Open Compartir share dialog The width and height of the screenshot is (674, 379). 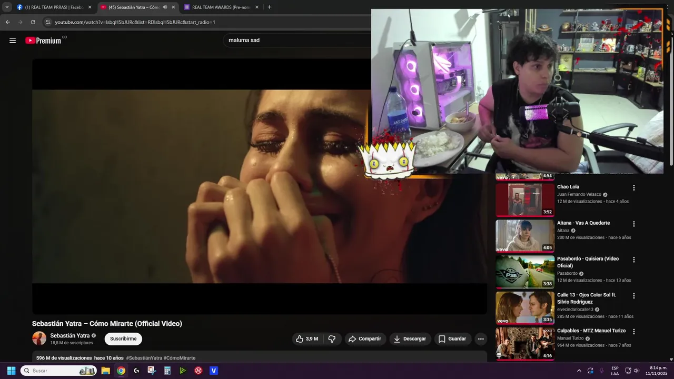click(365, 339)
